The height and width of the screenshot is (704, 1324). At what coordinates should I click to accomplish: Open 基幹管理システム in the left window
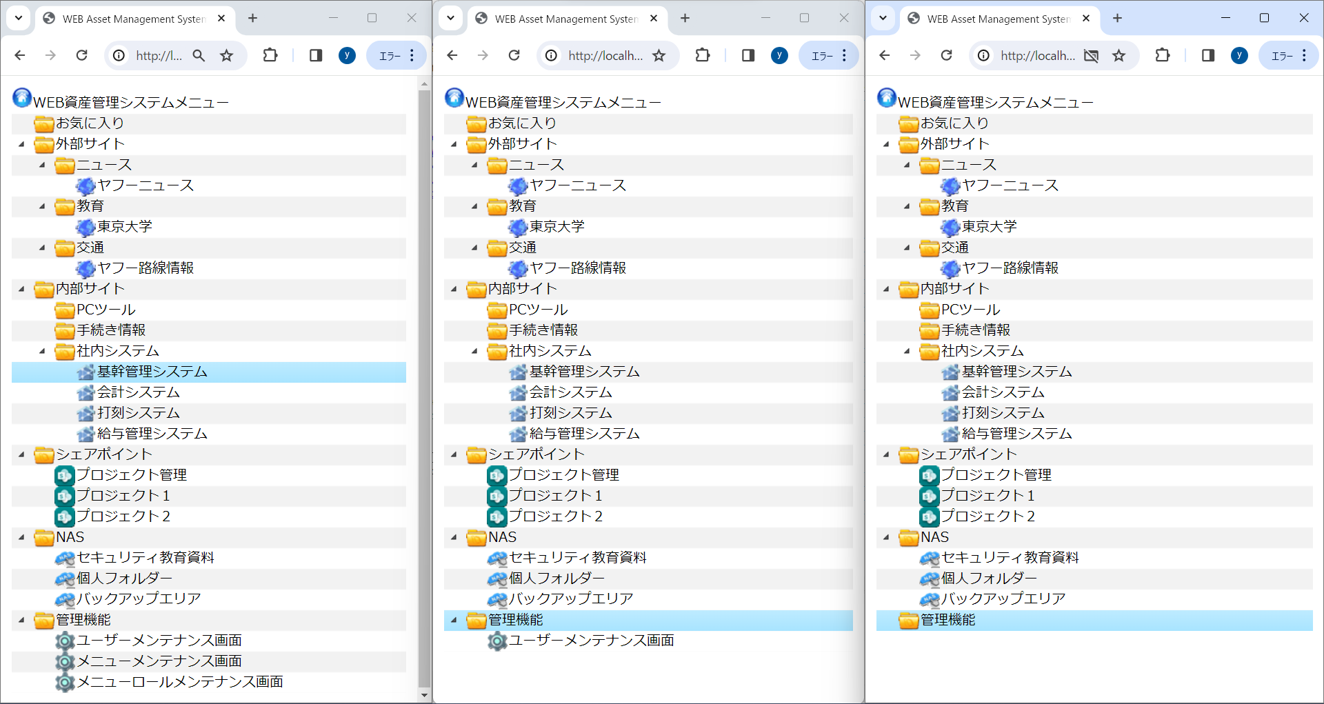point(152,372)
